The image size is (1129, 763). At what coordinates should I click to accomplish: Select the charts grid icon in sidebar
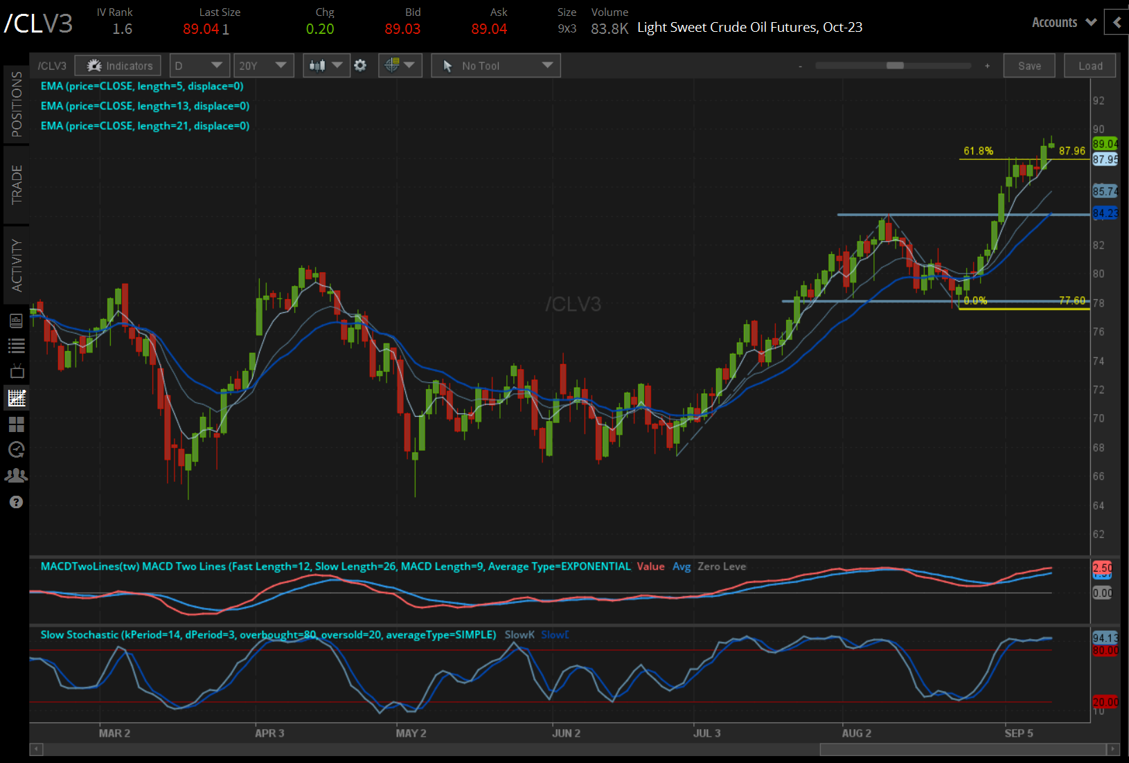coord(16,398)
